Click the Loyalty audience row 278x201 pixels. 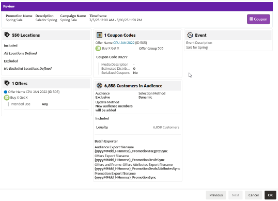pyautogui.click(x=137, y=127)
